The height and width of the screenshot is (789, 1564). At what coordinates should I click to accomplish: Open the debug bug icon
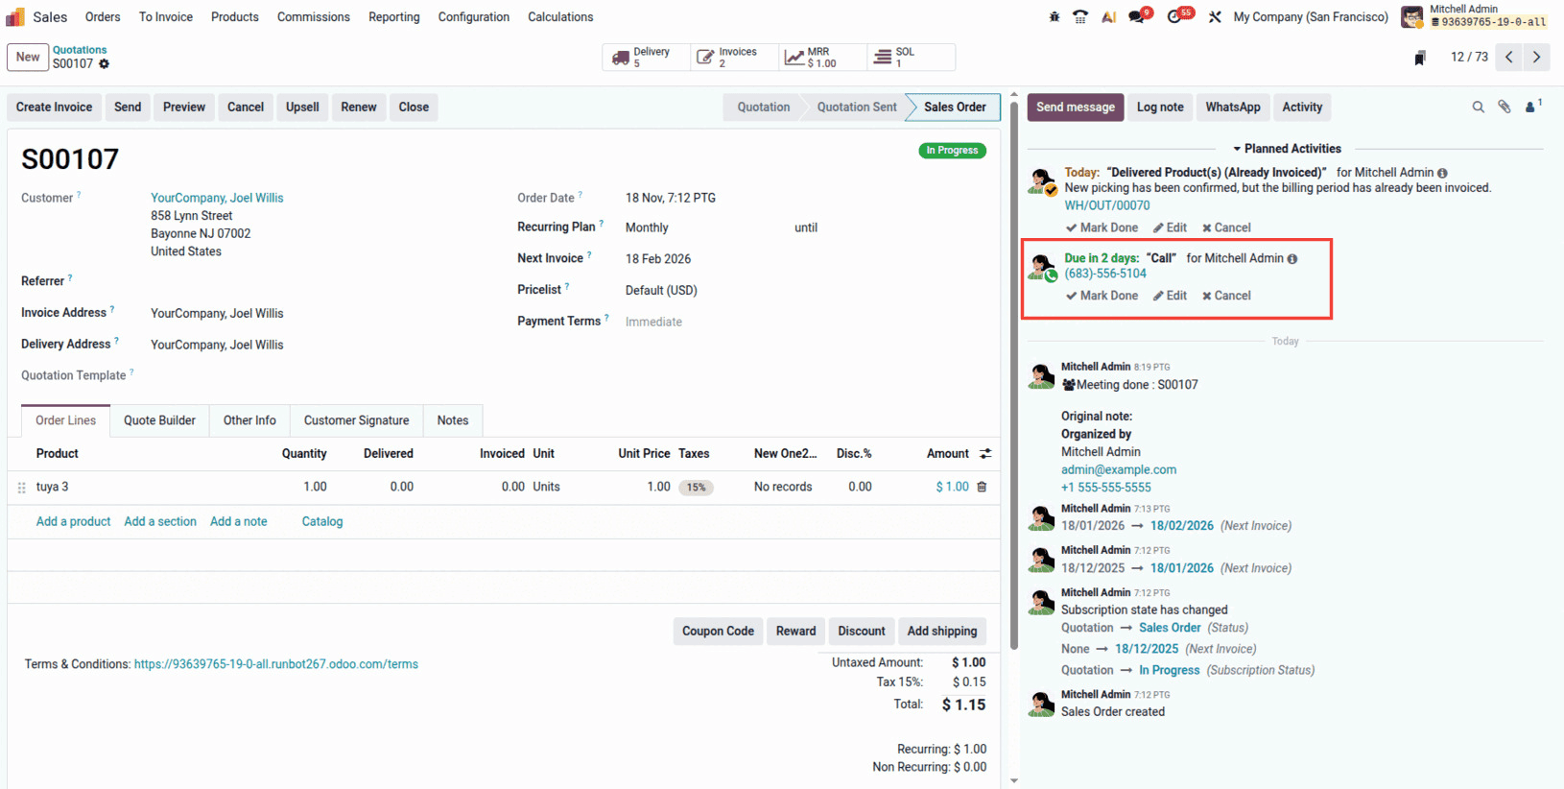[1055, 17]
